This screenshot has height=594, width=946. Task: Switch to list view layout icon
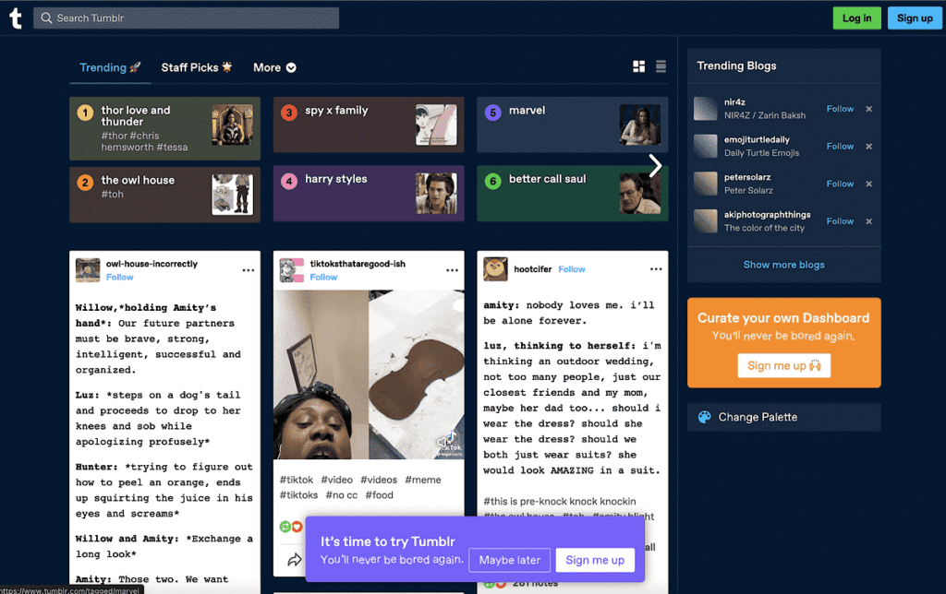point(661,66)
